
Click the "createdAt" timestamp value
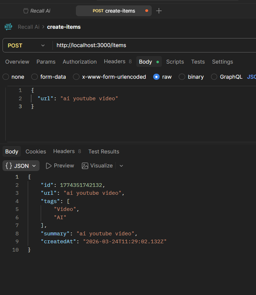click(x=125, y=241)
